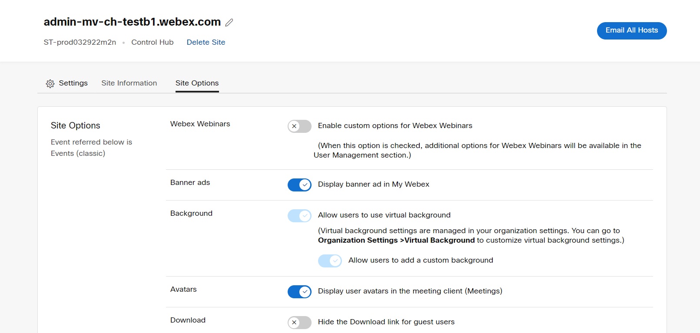Click the Download row label
This screenshot has height=333, width=700.
pyautogui.click(x=188, y=320)
